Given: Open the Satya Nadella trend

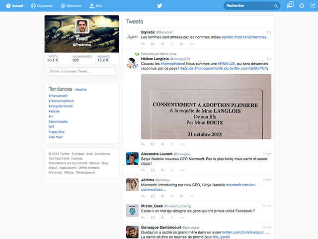Looking at the screenshot, I should pos(58,121).
